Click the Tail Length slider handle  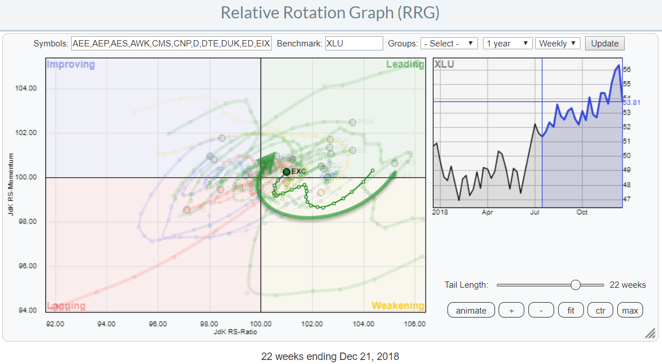coord(575,285)
